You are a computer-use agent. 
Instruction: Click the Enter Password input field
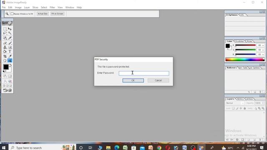(144, 73)
